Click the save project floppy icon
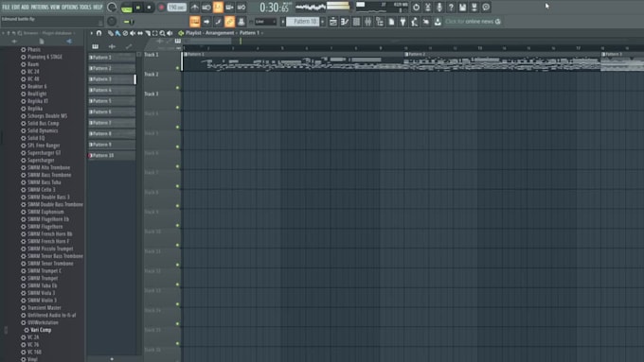The height and width of the screenshot is (362, 644). click(x=462, y=7)
